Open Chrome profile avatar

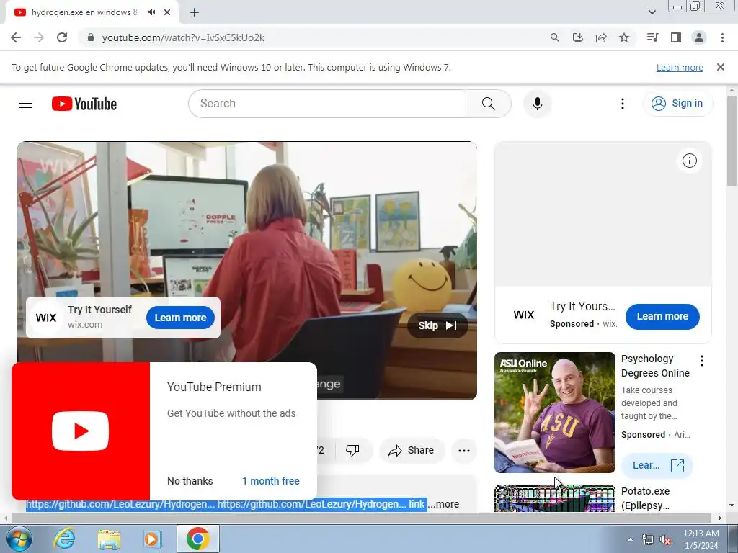point(699,37)
